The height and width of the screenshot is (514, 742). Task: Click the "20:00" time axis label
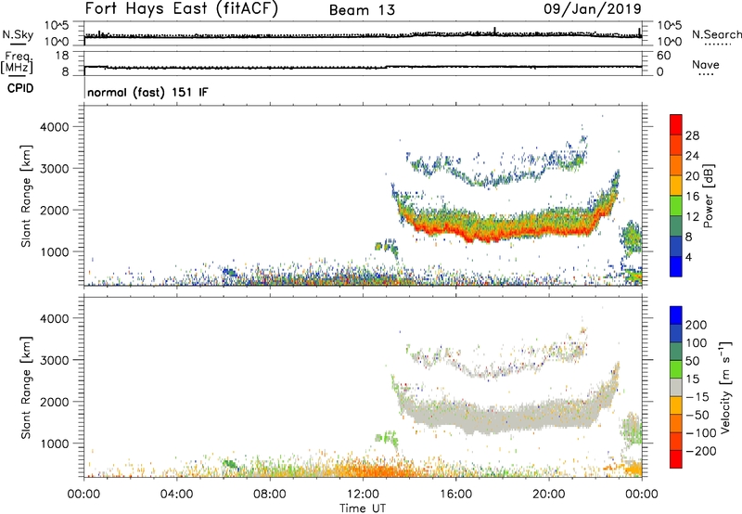pyautogui.click(x=548, y=495)
